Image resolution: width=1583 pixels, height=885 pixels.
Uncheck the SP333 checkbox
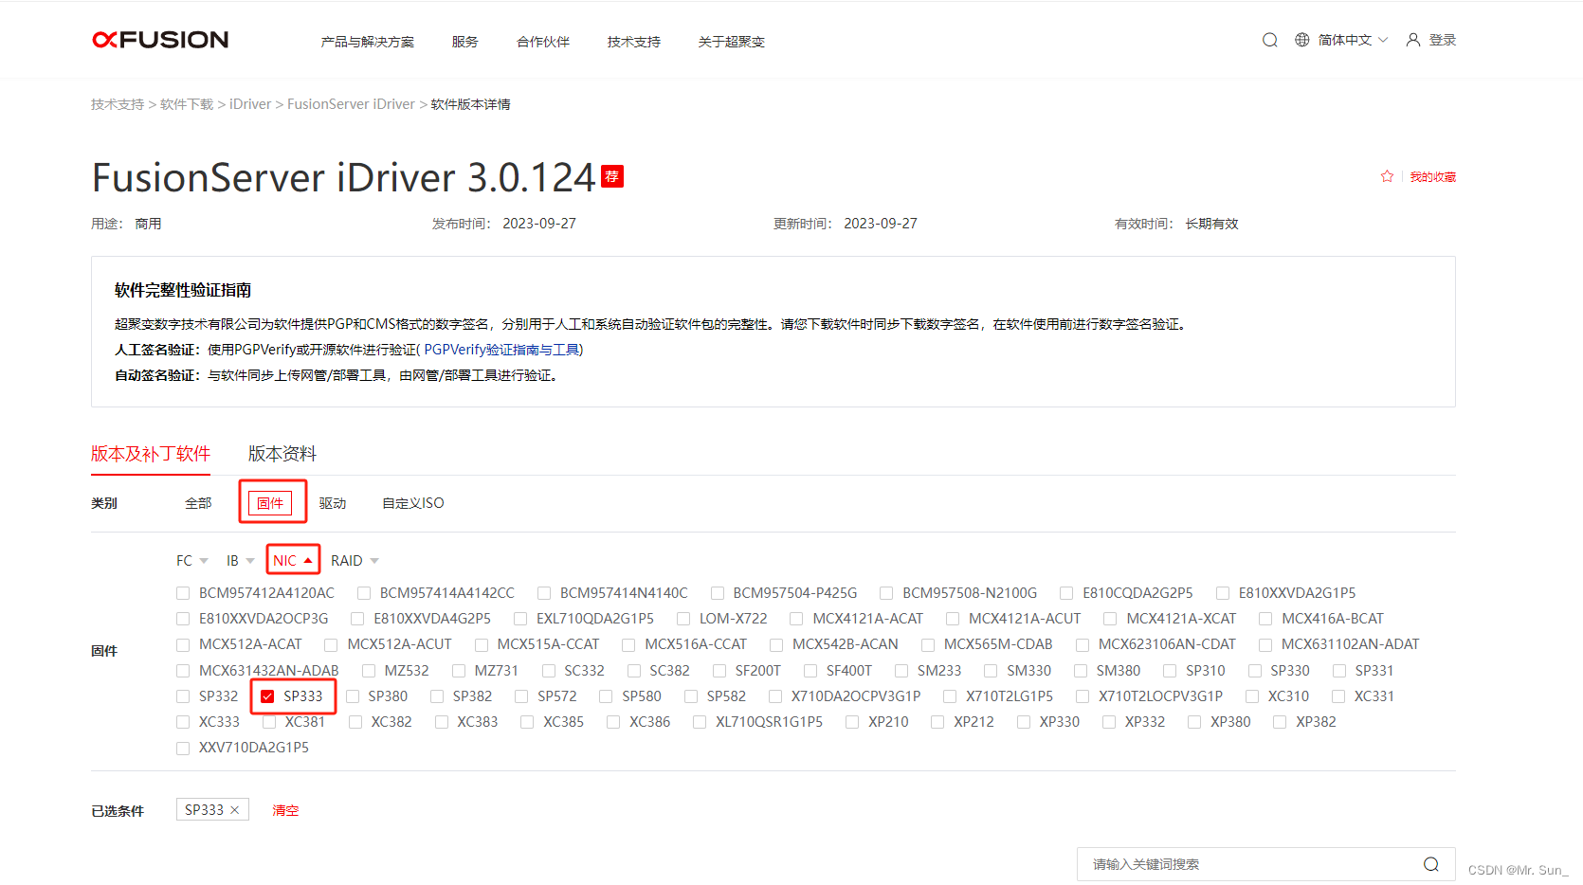(x=267, y=696)
